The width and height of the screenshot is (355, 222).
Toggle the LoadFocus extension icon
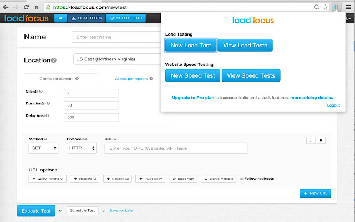pyautogui.click(x=337, y=7)
